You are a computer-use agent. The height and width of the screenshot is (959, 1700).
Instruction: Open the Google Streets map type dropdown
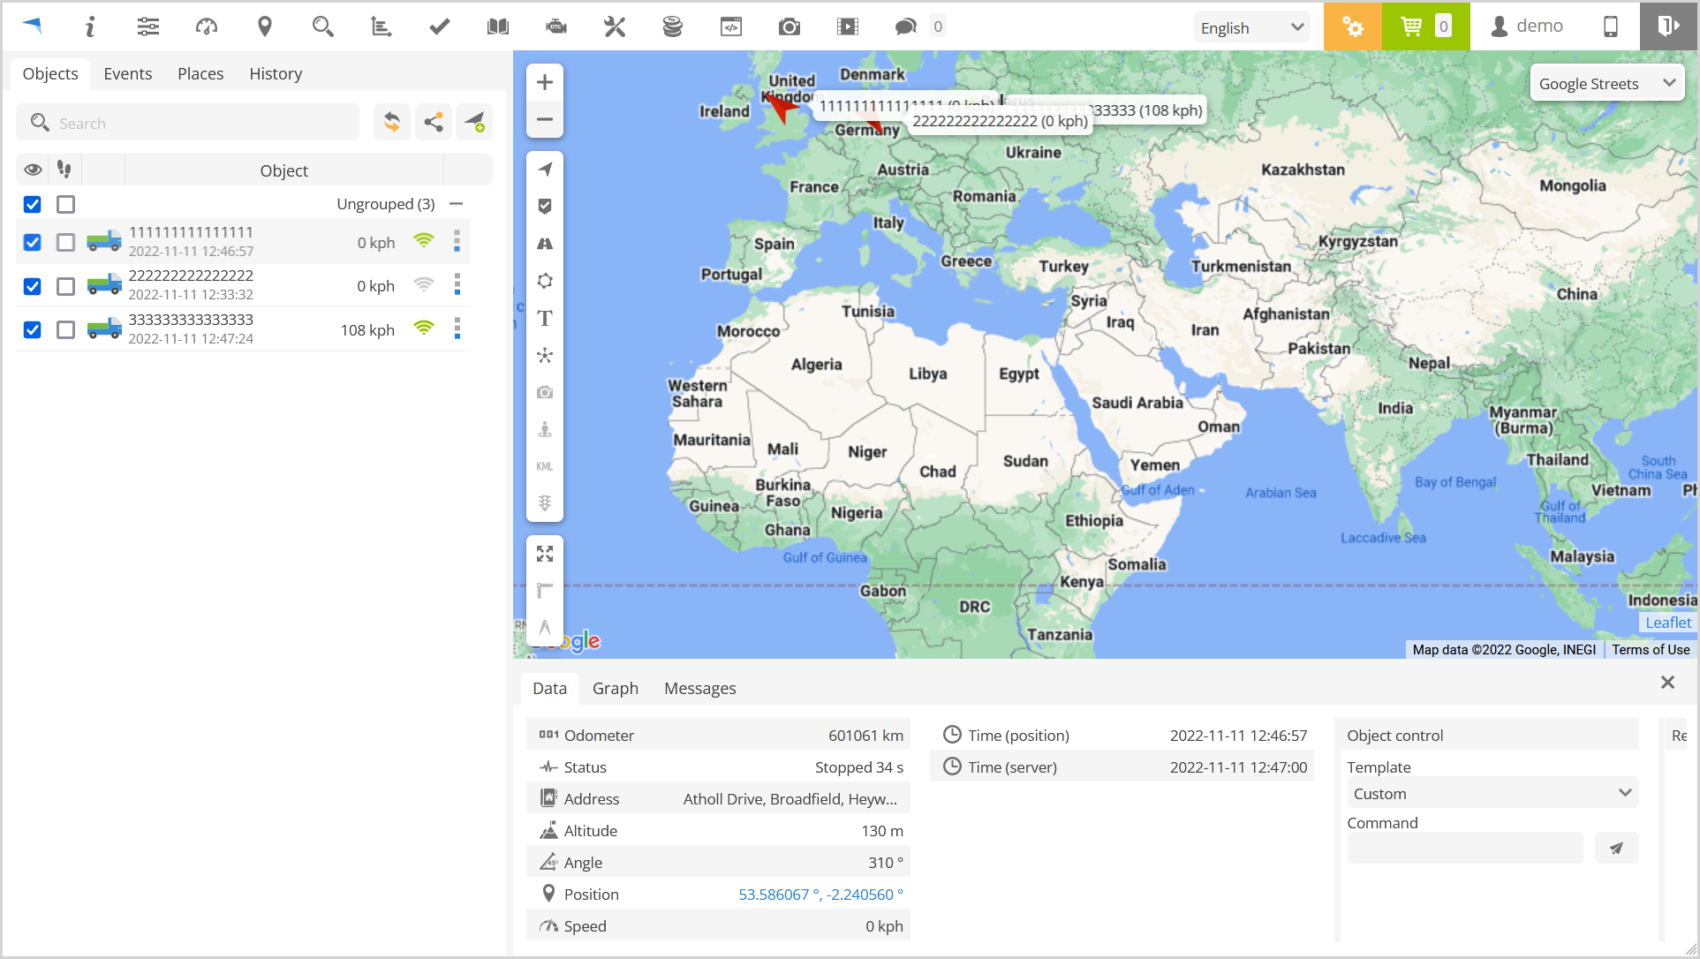(1606, 82)
